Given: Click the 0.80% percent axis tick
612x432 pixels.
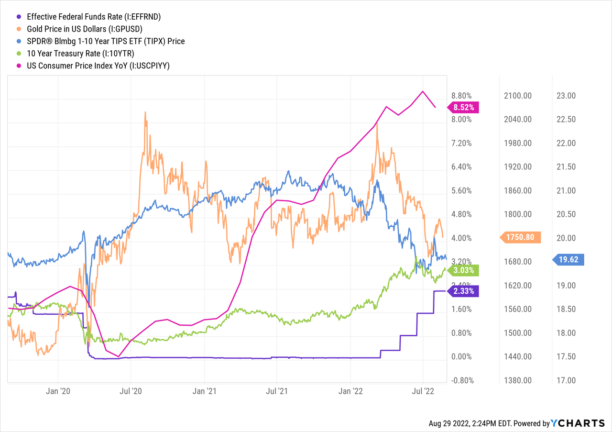Looking at the screenshot, I should [x=461, y=333].
